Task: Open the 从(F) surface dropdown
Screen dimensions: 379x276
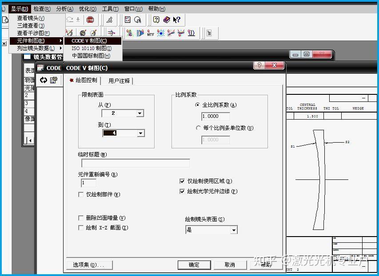Action: [140, 113]
